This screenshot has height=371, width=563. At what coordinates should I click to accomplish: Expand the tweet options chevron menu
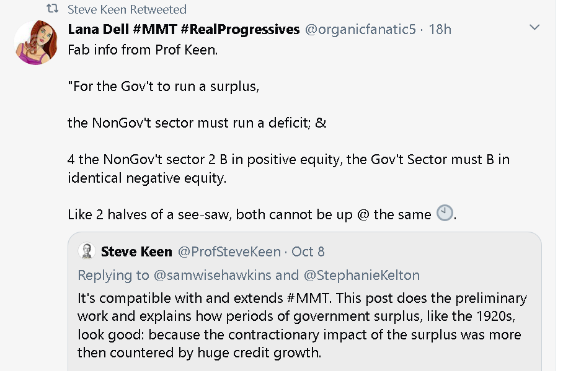(x=534, y=27)
